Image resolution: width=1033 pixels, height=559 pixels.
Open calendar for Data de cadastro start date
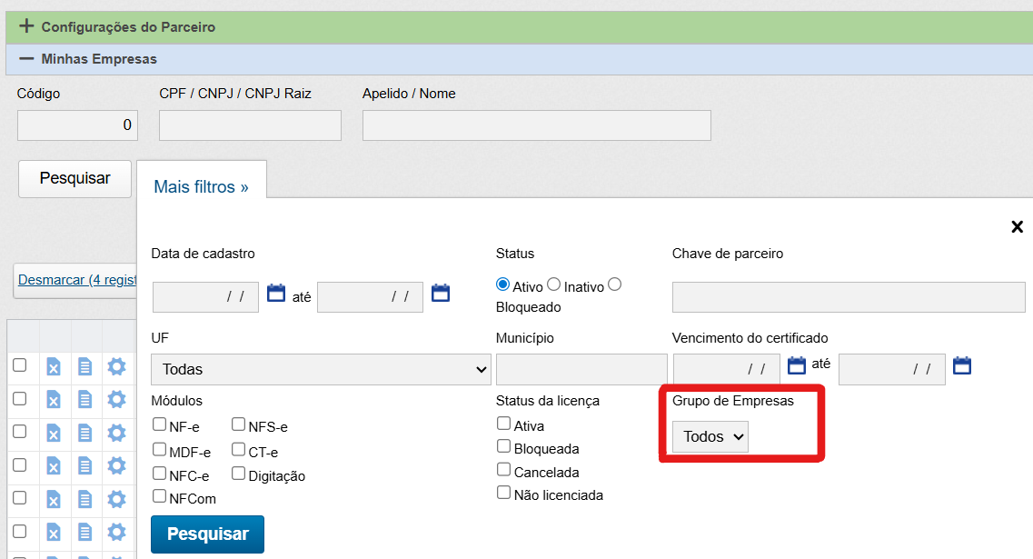coord(276,294)
